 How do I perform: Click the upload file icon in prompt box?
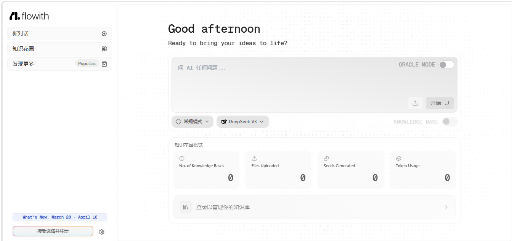pyautogui.click(x=415, y=103)
